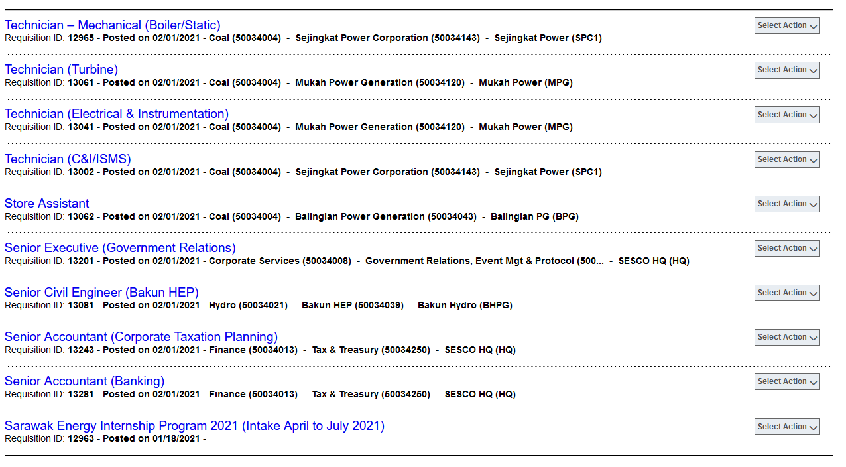Expand Select Action for Technician (Turbine)
Screen dimensions: 846x467
787,70
